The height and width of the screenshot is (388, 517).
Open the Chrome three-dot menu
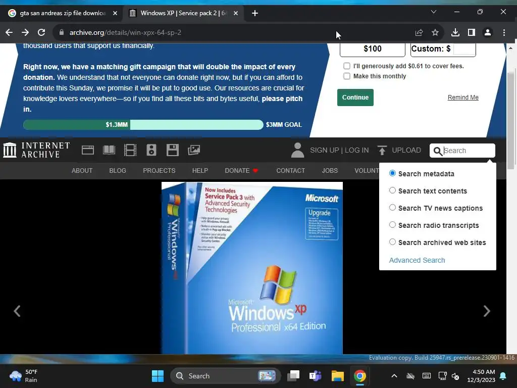504,32
